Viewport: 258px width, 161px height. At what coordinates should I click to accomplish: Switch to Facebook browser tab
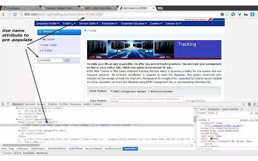click(x=20, y=8)
